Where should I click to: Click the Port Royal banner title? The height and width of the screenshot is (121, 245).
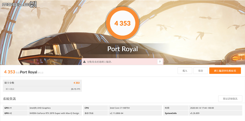click(122, 49)
